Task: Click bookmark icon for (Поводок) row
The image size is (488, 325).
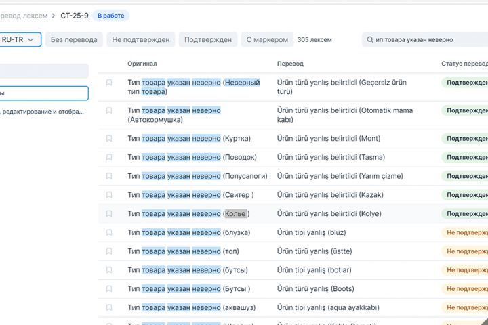Action: click(x=109, y=157)
